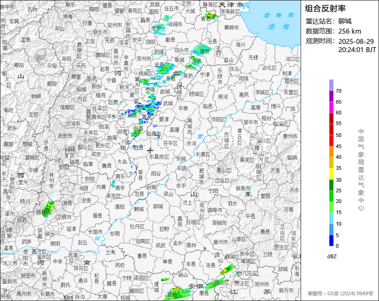Click the 茌平区 map label
379x301 pixels.
click(171, 143)
